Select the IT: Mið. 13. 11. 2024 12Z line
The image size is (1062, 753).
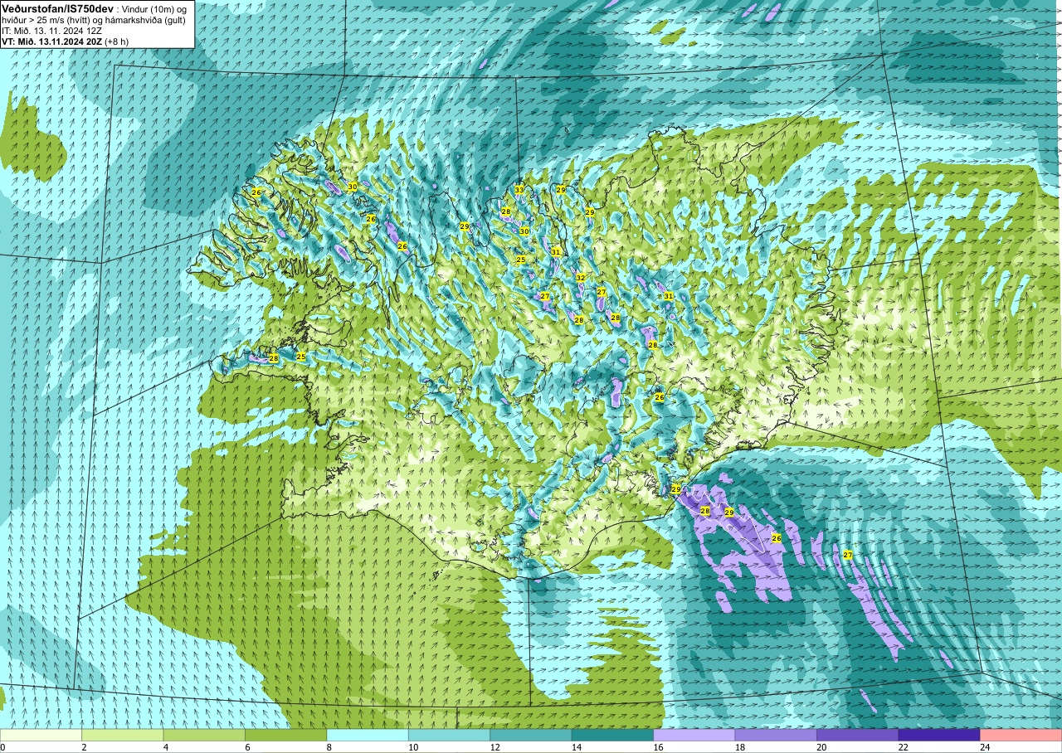(52, 31)
